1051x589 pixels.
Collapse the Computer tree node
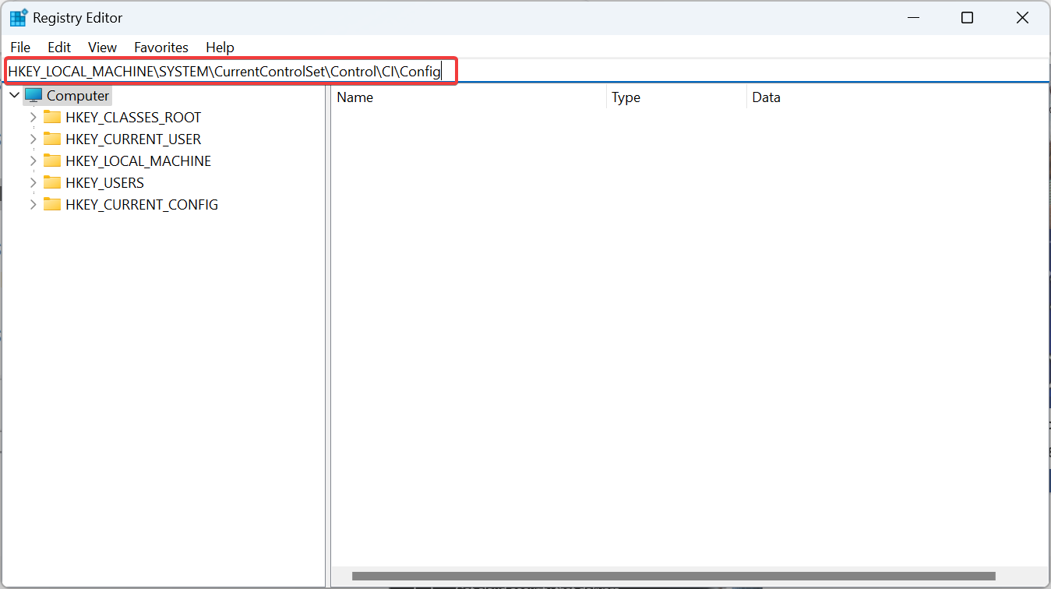pos(15,96)
